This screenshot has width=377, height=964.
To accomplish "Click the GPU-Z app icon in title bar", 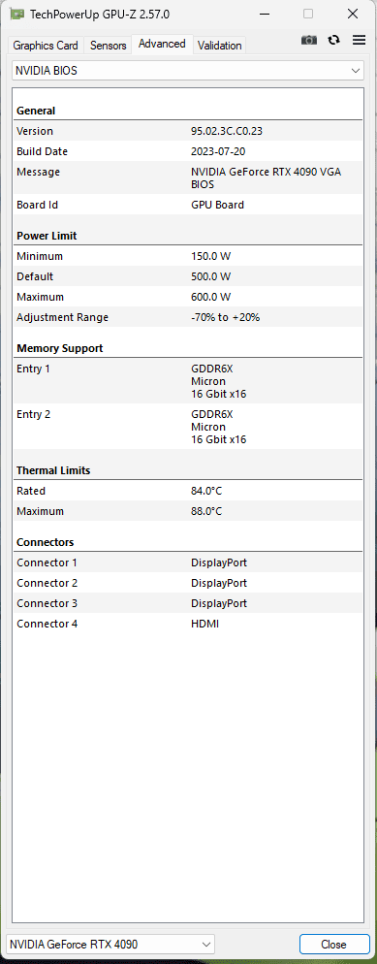I will 17,14.
